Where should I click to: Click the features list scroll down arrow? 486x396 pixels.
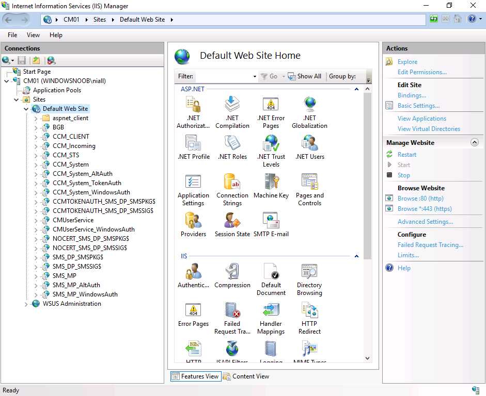point(367,358)
